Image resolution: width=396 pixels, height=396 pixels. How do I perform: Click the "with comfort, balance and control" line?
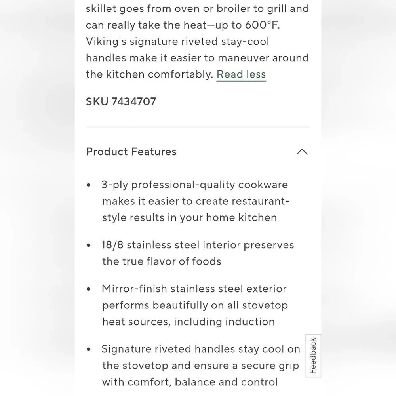(190, 382)
